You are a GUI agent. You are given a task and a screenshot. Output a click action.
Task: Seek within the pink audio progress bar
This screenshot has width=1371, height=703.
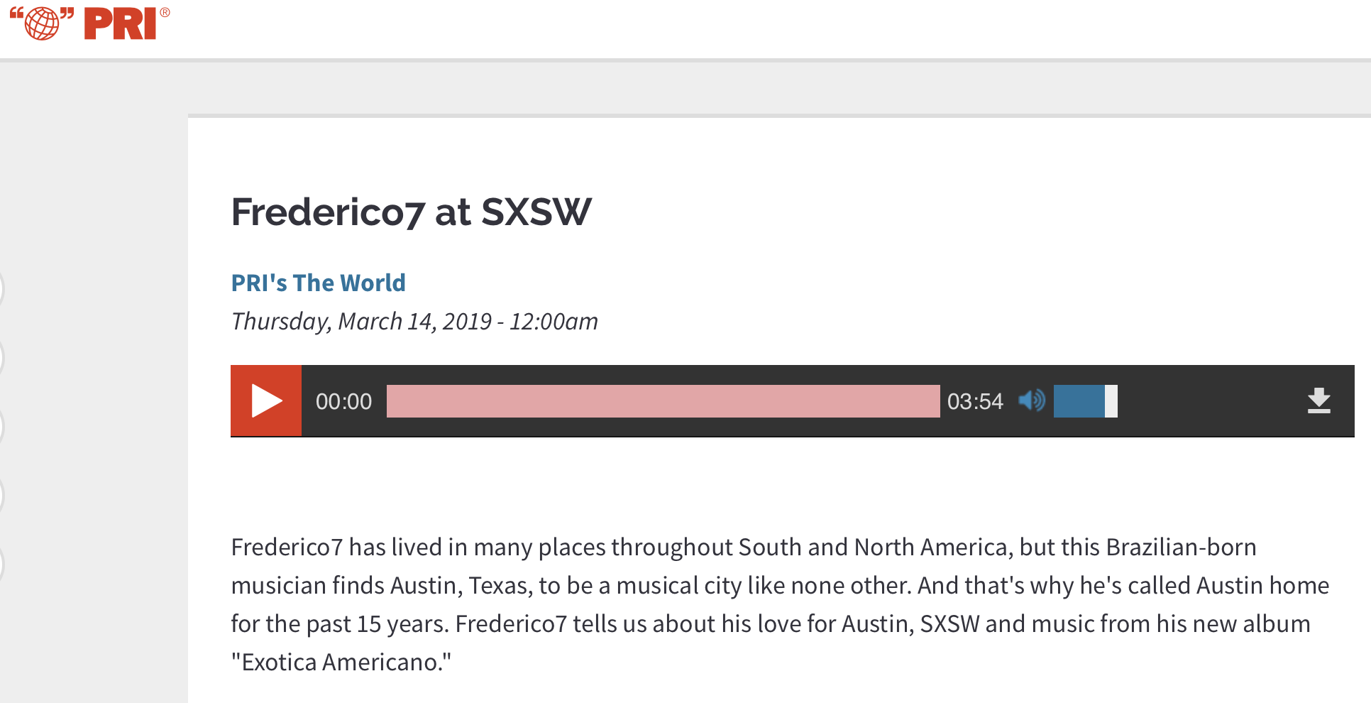click(x=663, y=401)
